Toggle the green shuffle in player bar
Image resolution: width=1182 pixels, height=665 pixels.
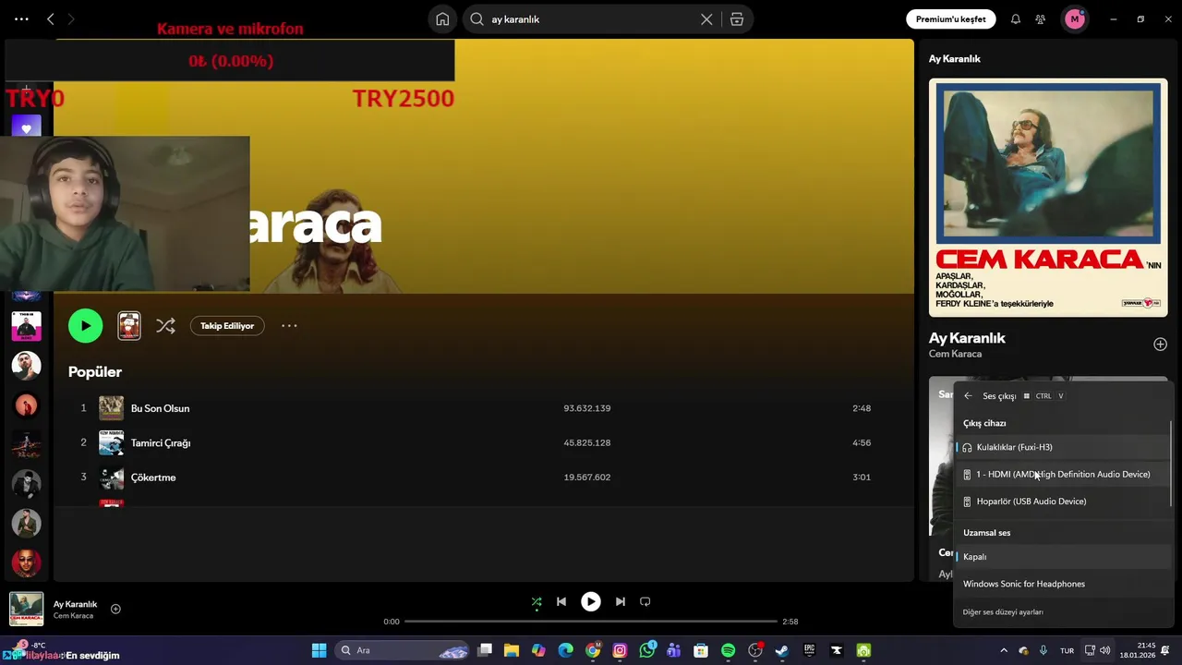(537, 602)
